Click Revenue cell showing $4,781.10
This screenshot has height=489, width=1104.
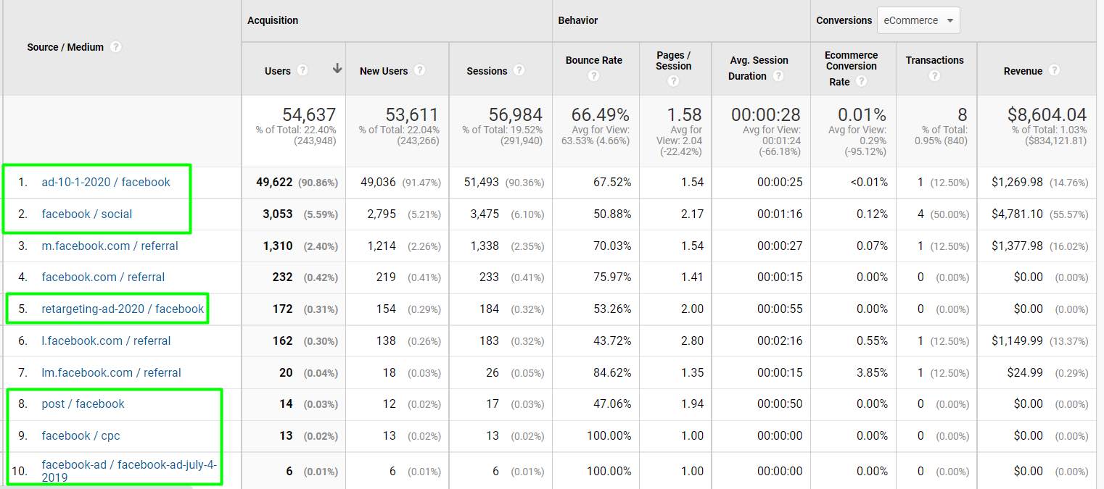(1018, 214)
